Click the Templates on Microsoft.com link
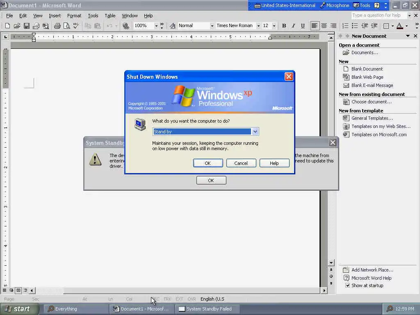 tap(379, 135)
